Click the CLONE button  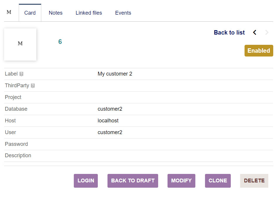tap(218, 181)
